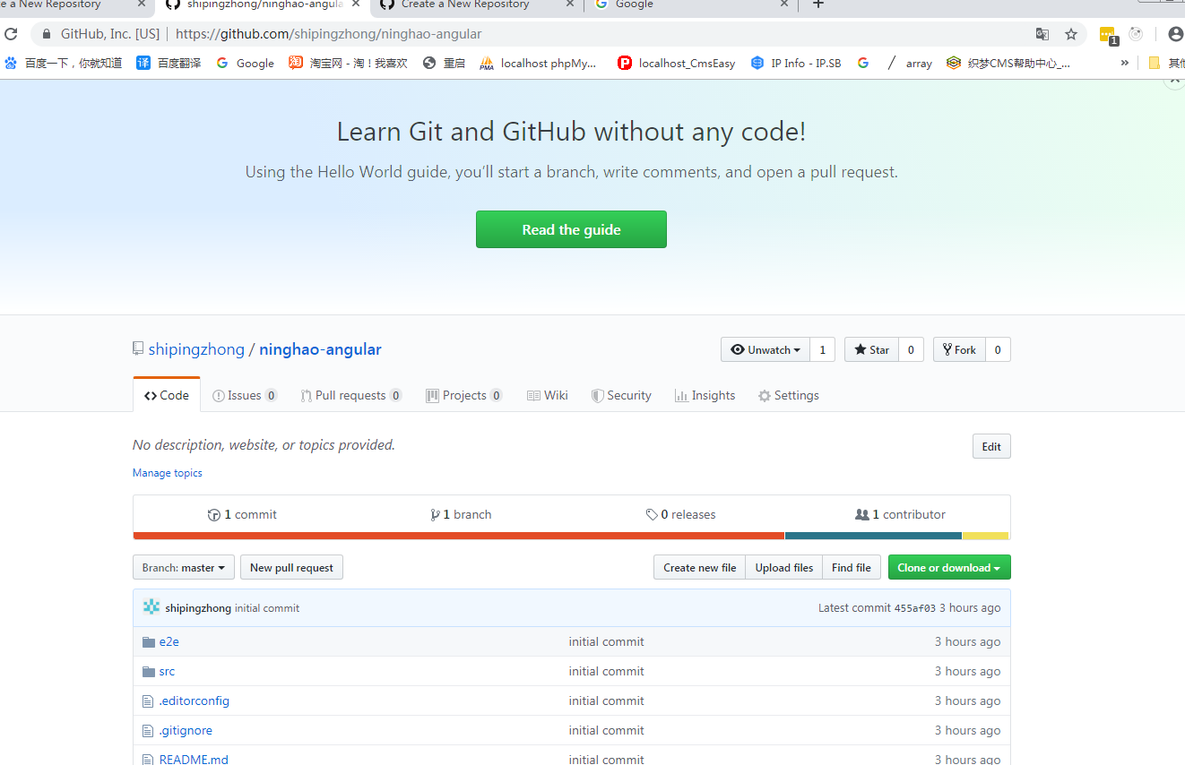Image resolution: width=1185 pixels, height=765 pixels.
Task: Open the localhost phpMy... bookmark
Action: click(538, 63)
